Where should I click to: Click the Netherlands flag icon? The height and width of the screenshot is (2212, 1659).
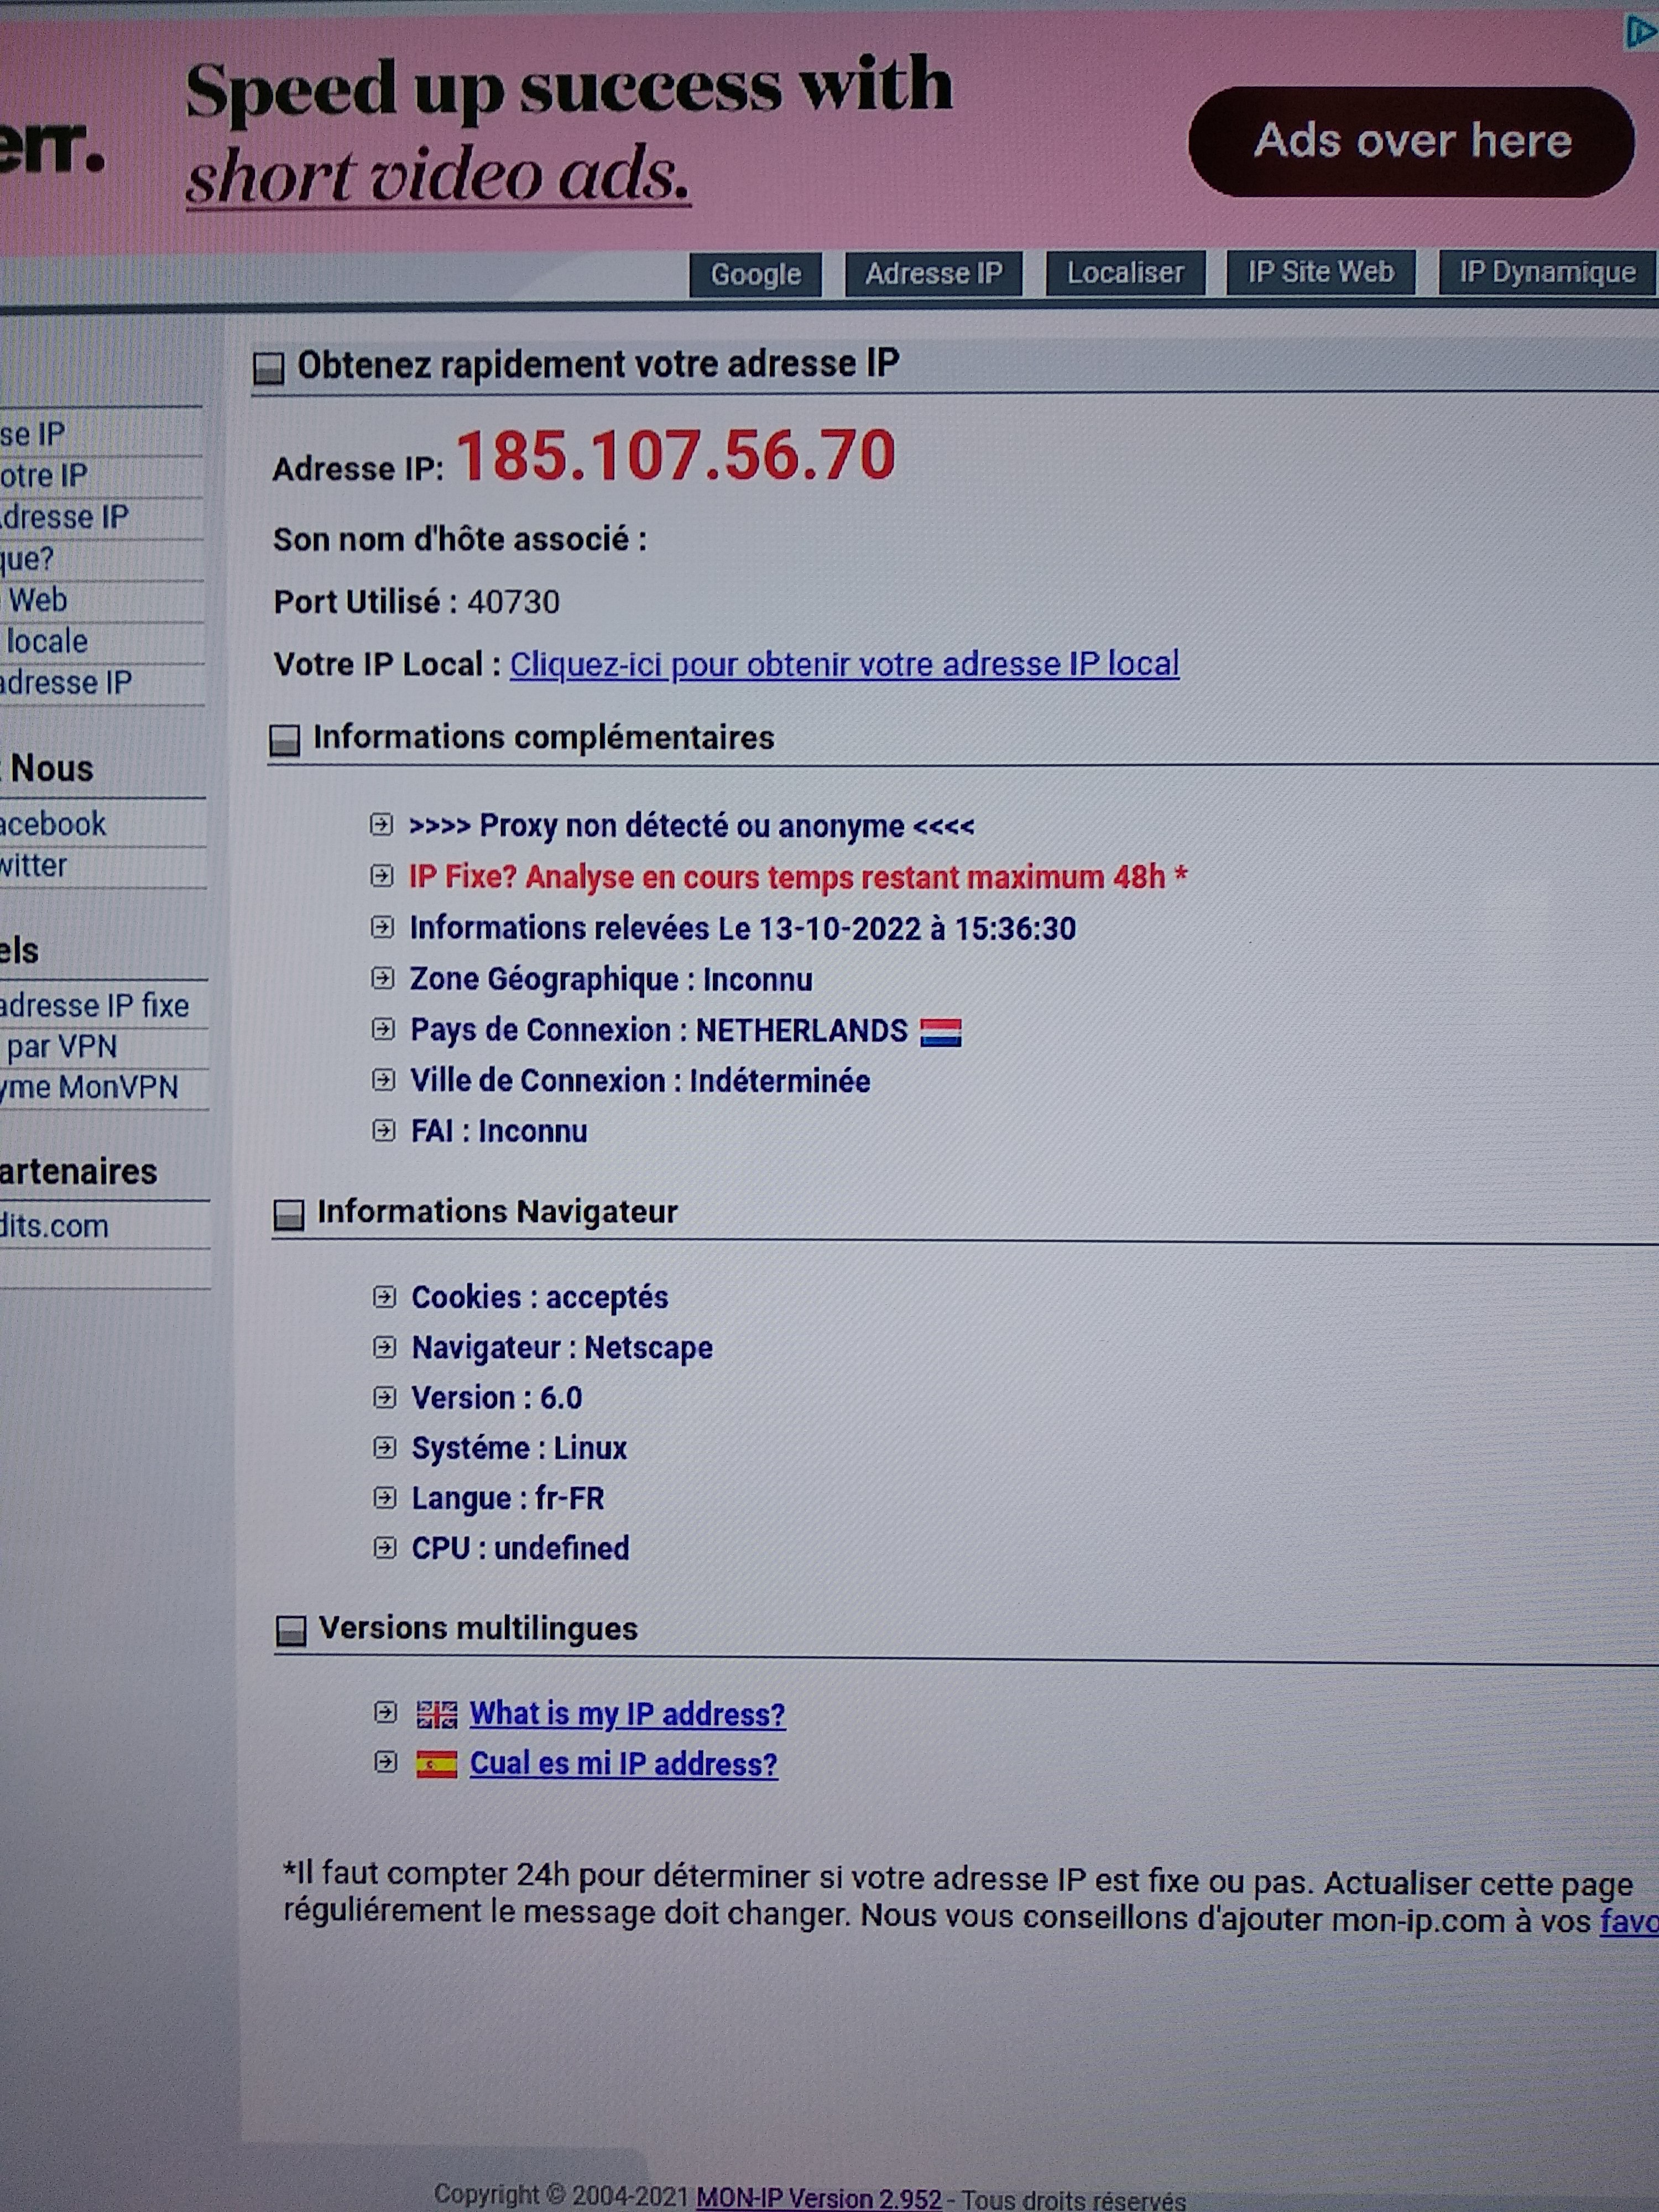tap(940, 1031)
